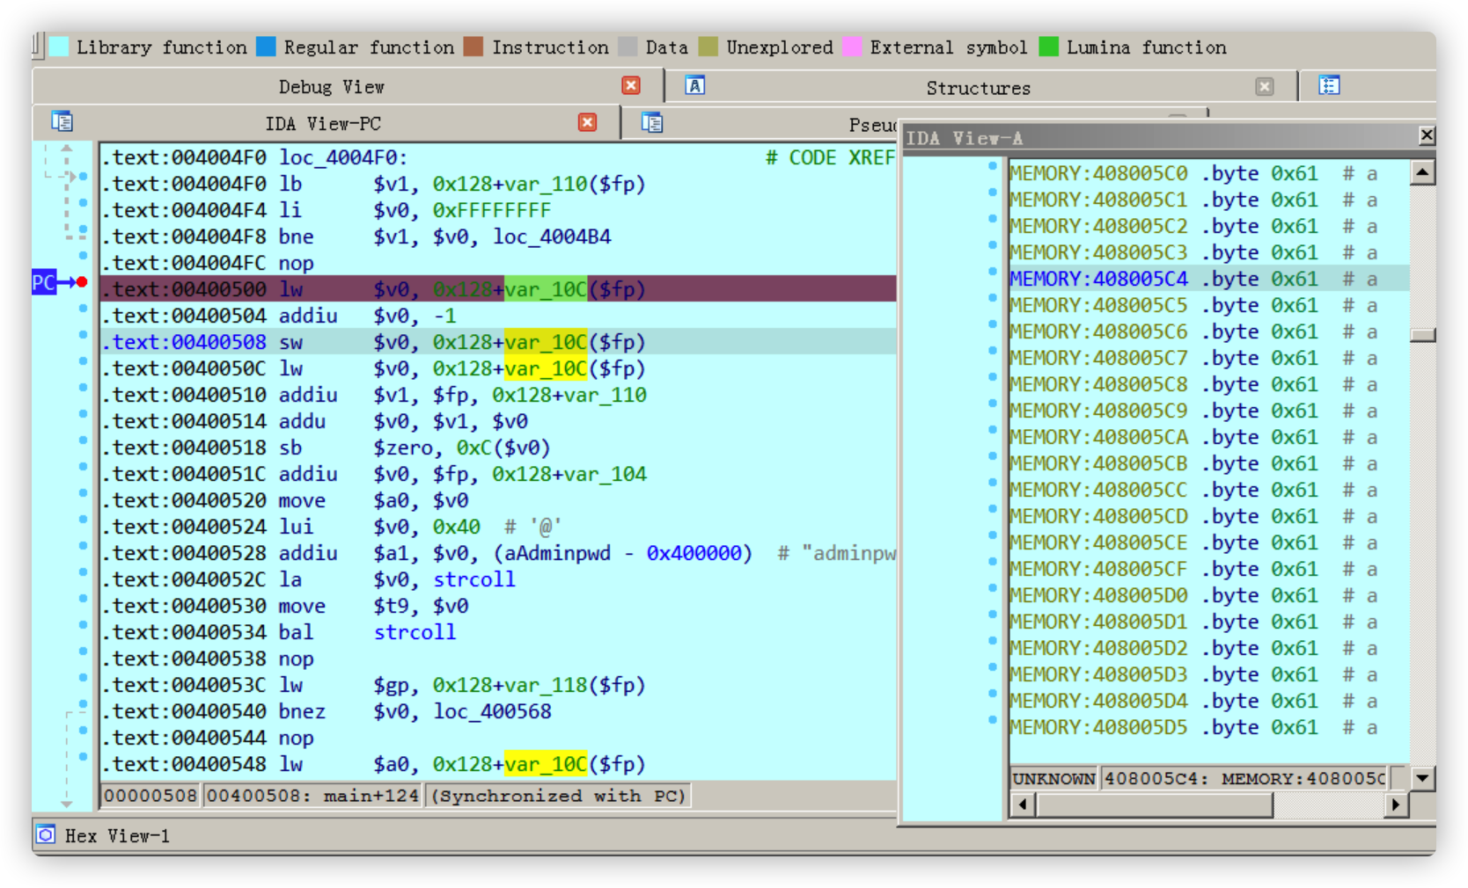Select the MEMORY:408005CA byte row

pos(1209,437)
